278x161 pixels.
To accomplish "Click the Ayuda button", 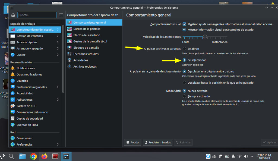I will coord(132,142).
